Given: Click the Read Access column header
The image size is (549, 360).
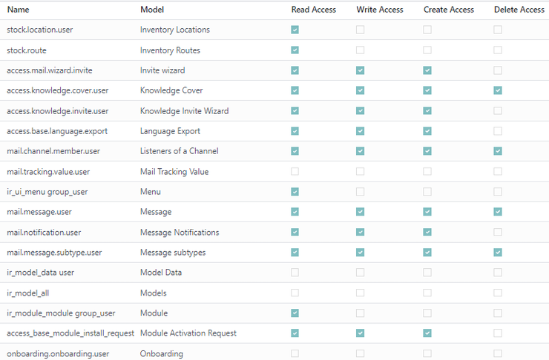Looking at the screenshot, I should point(313,10).
